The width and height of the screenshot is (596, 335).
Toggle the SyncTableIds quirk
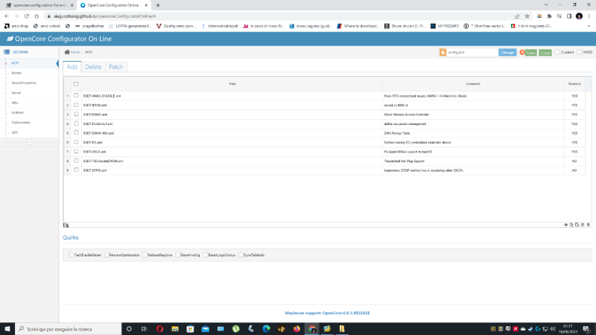241,255
